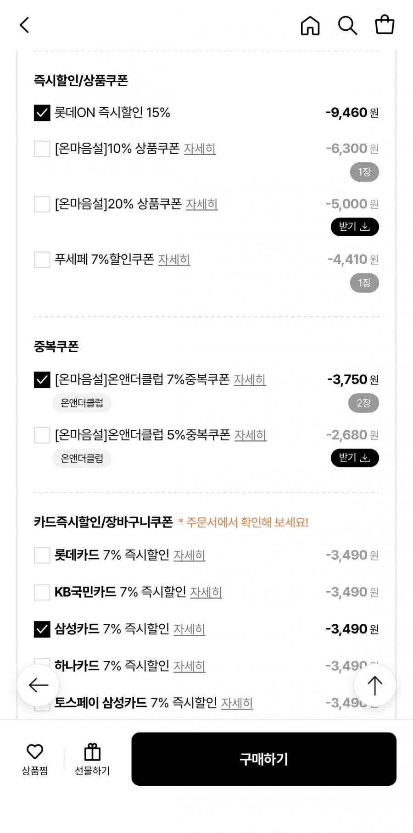Open the shopping bag cart icon

pyautogui.click(x=385, y=25)
